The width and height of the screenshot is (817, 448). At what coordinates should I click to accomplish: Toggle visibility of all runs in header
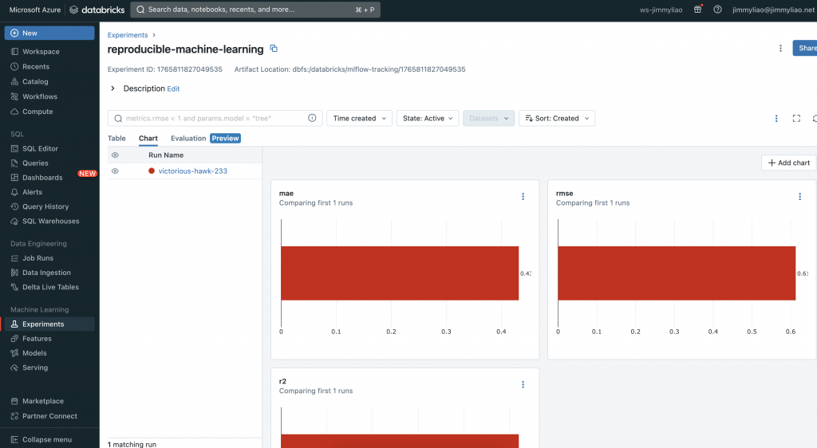(x=115, y=155)
